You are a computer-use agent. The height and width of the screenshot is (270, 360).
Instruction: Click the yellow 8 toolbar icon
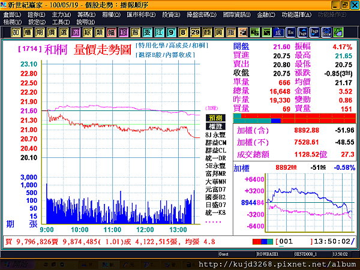183,32
